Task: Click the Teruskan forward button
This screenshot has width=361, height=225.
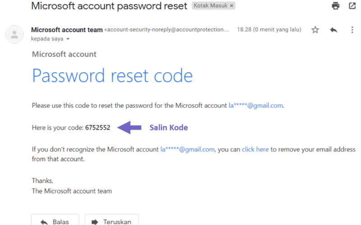Action: pyautogui.click(x=111, y=220)
